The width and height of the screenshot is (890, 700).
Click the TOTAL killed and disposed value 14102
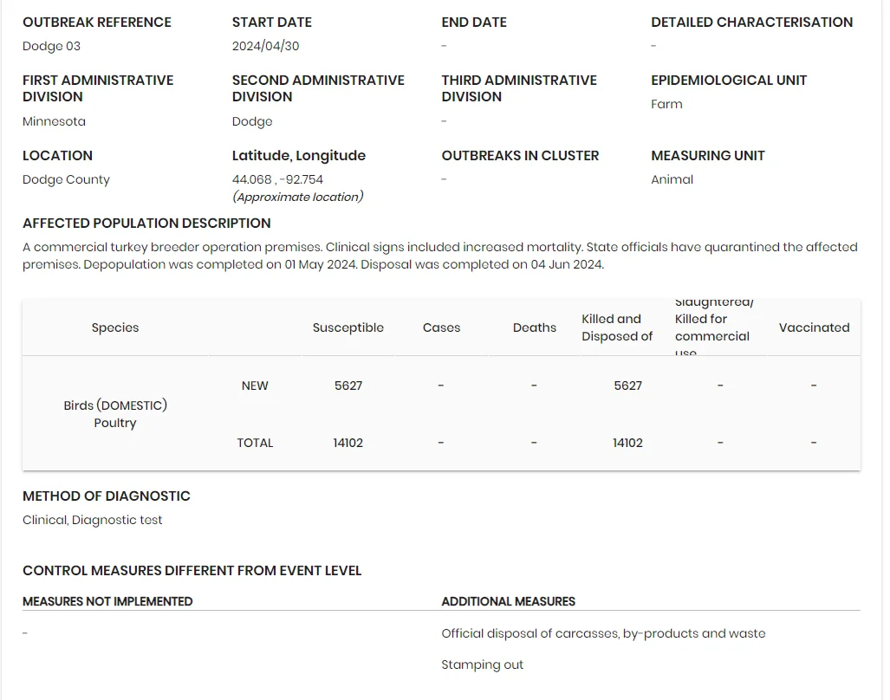(x=627, y=443)
